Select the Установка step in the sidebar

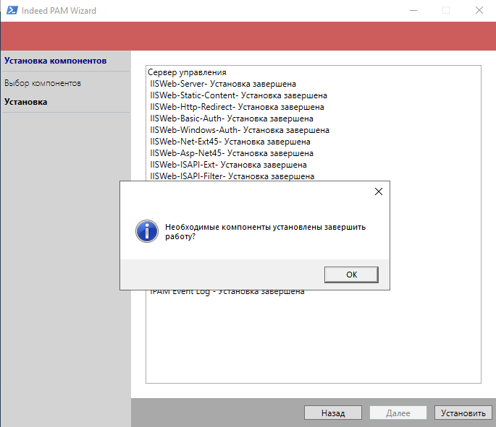[26, 102]
